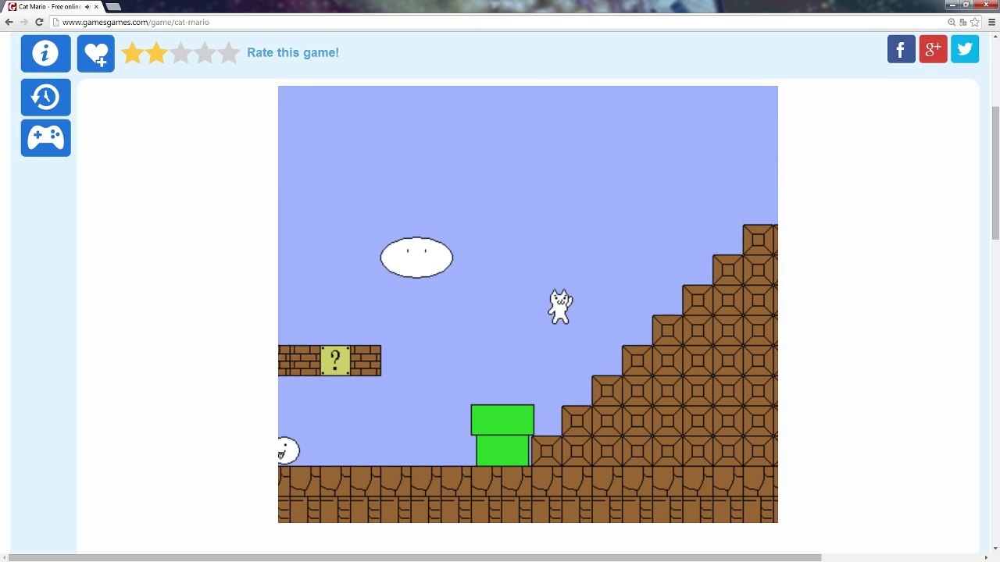Rate the game two stars
The width and height of the screenshot is (1000, 562).
(x=156, y=53)
